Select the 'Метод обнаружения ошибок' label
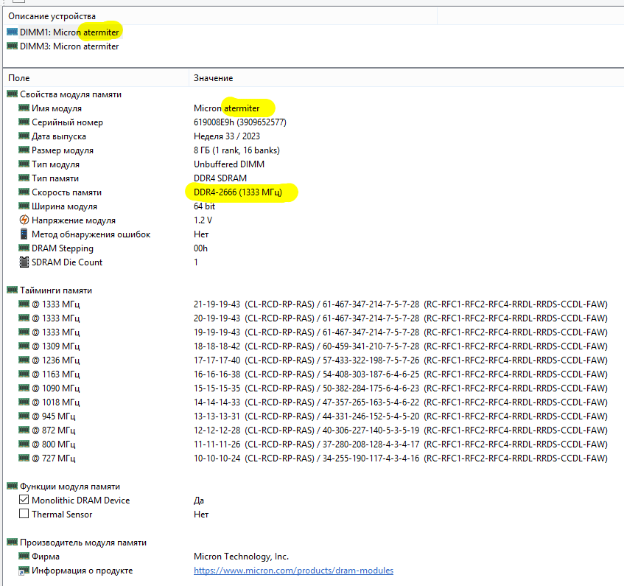The image size is (624, 586). point(91,234)
